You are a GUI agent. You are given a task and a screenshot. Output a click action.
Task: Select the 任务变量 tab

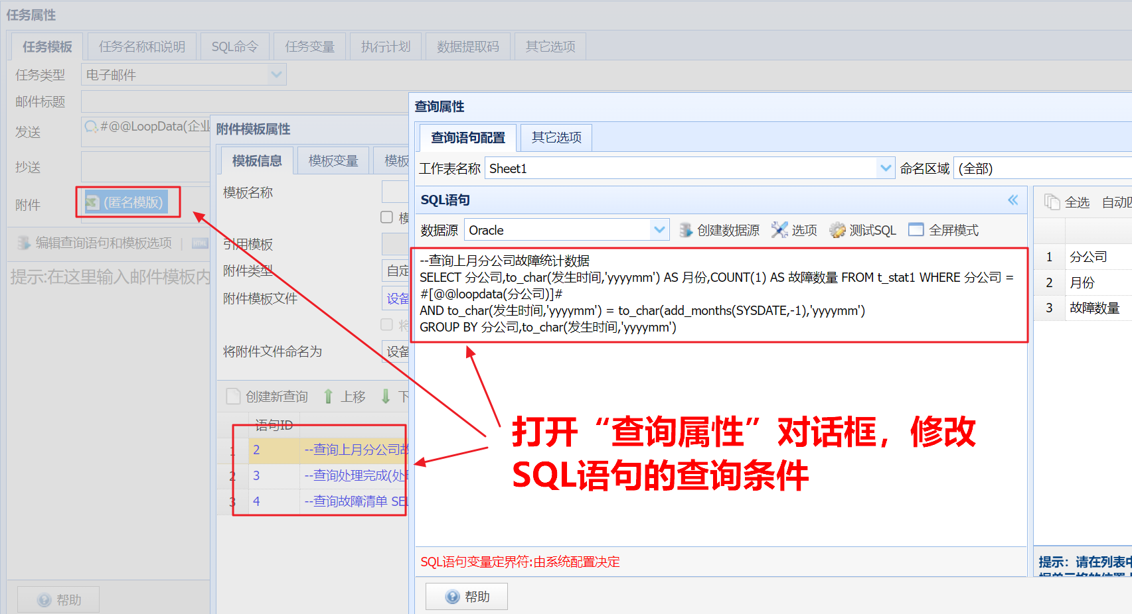[x=310, y=46]
